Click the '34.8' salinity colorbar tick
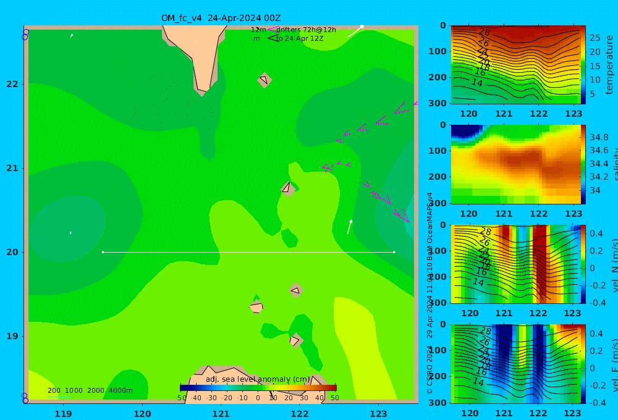The width and height of the screenshot is (618, 420). pos(599,137)
